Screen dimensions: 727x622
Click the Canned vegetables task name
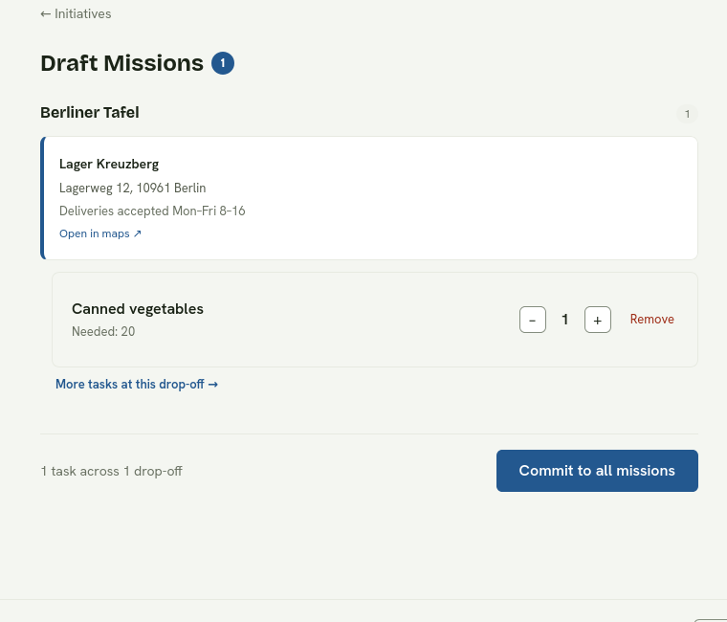[x=138, y=309]
